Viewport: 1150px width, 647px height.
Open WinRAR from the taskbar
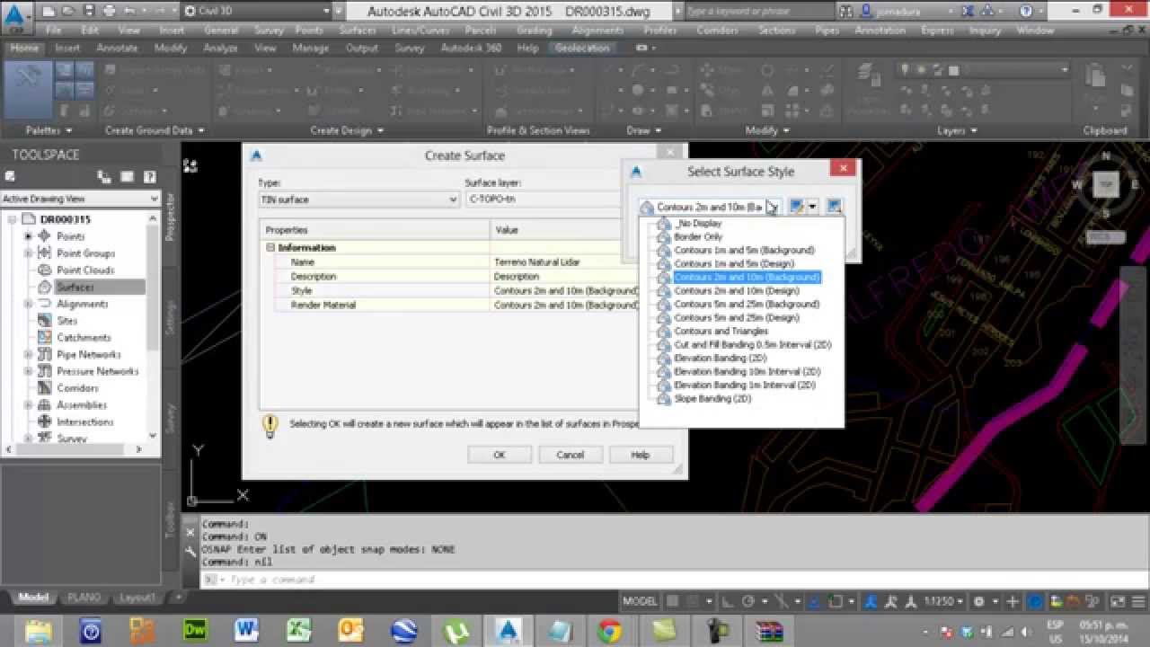pos(767,630)
